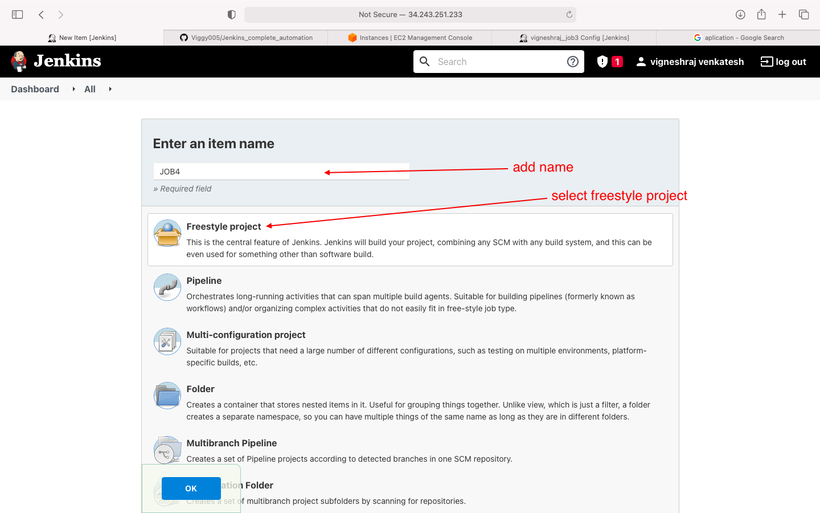Switch to vigneshraj_job3 Config tab

(x=574, y=38)
